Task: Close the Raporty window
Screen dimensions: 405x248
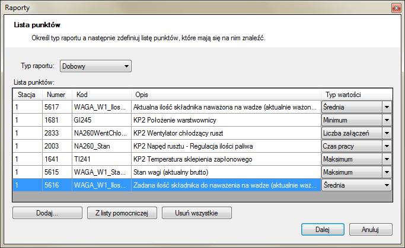Action: 396,8
